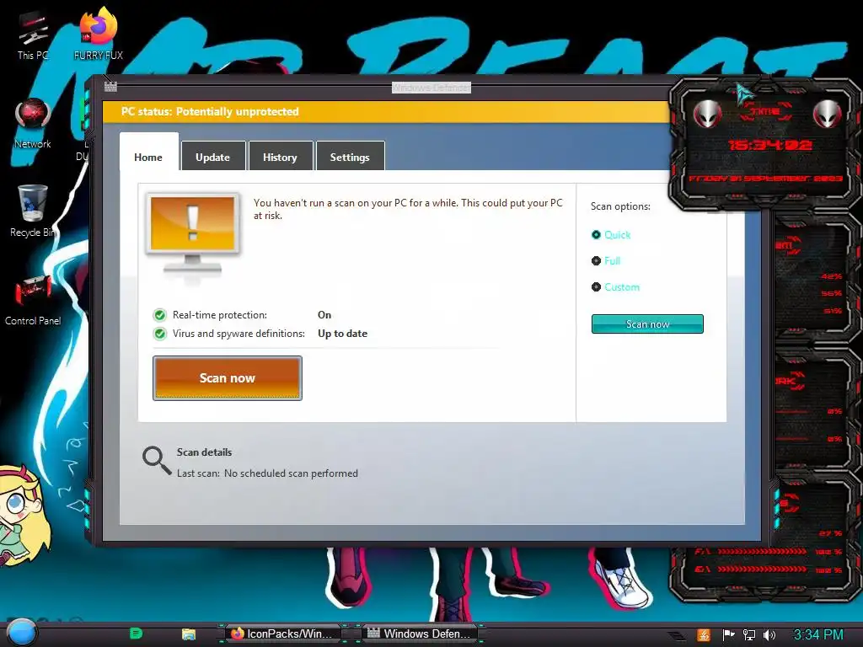Open the Java update tray icon
The height and width of the screenshot is (647, 863).
point(704,635)
